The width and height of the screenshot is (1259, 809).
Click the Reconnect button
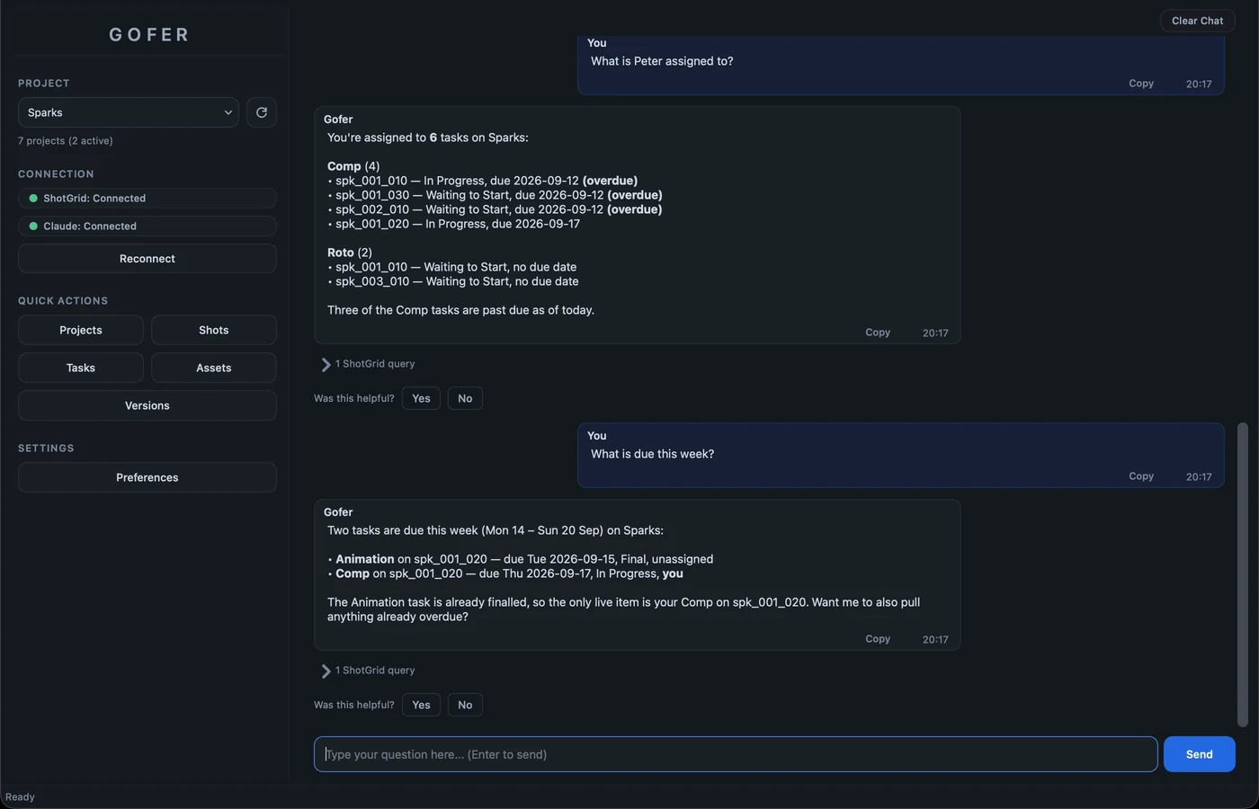pos(147,259)
